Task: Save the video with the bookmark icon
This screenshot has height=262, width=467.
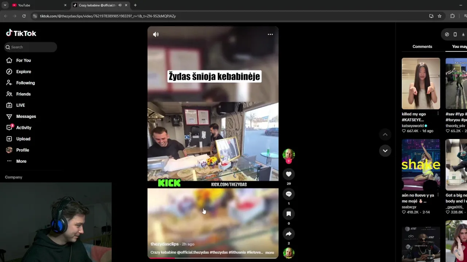Action: click(289, 214)
